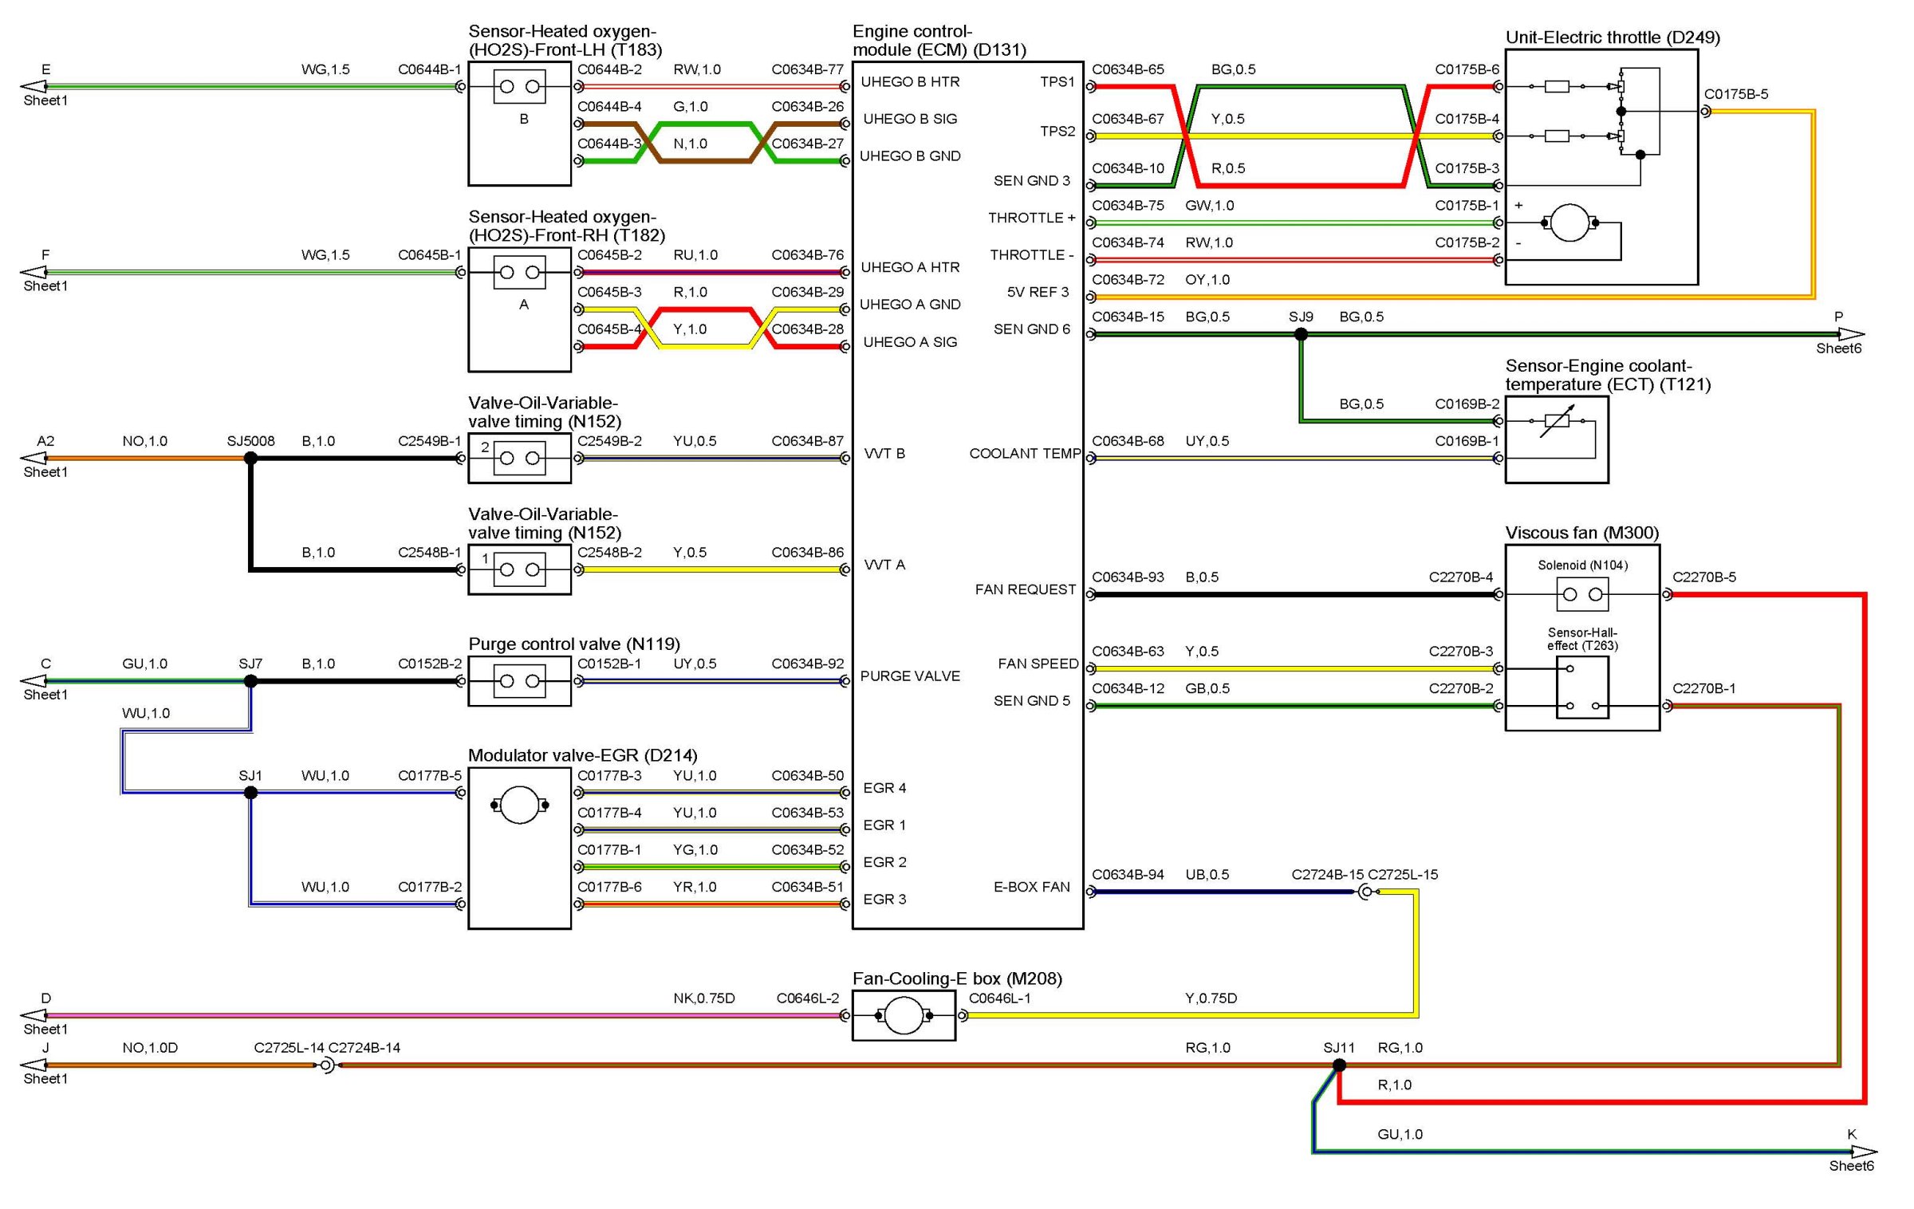1914x1209 pixels.
Task: Click the Solenoid (N104) coil symbol
Action: 1582,594
